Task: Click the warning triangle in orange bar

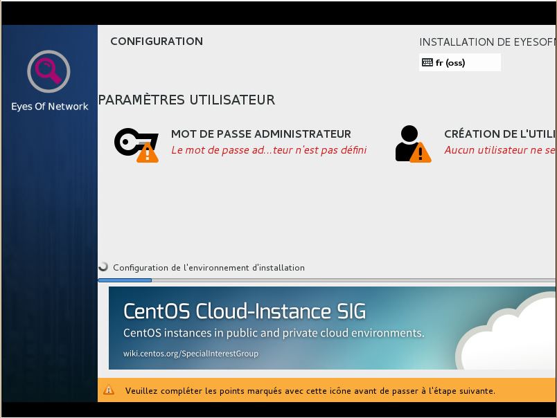Action: coord(109,390)
